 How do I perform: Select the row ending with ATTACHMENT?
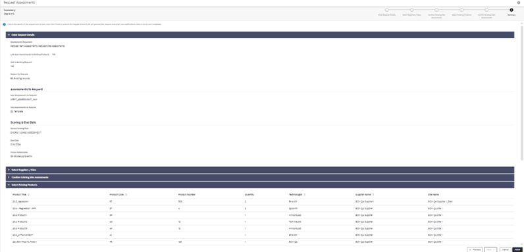[x=263, y=235]
